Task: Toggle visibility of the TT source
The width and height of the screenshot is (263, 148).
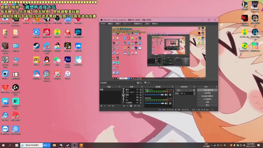Action: coord(137,97)
